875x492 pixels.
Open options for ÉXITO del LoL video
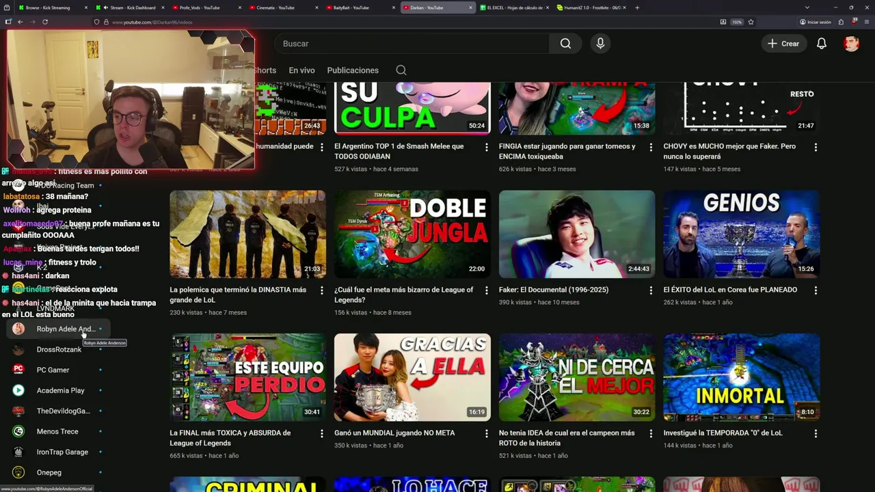click(816, 290)
